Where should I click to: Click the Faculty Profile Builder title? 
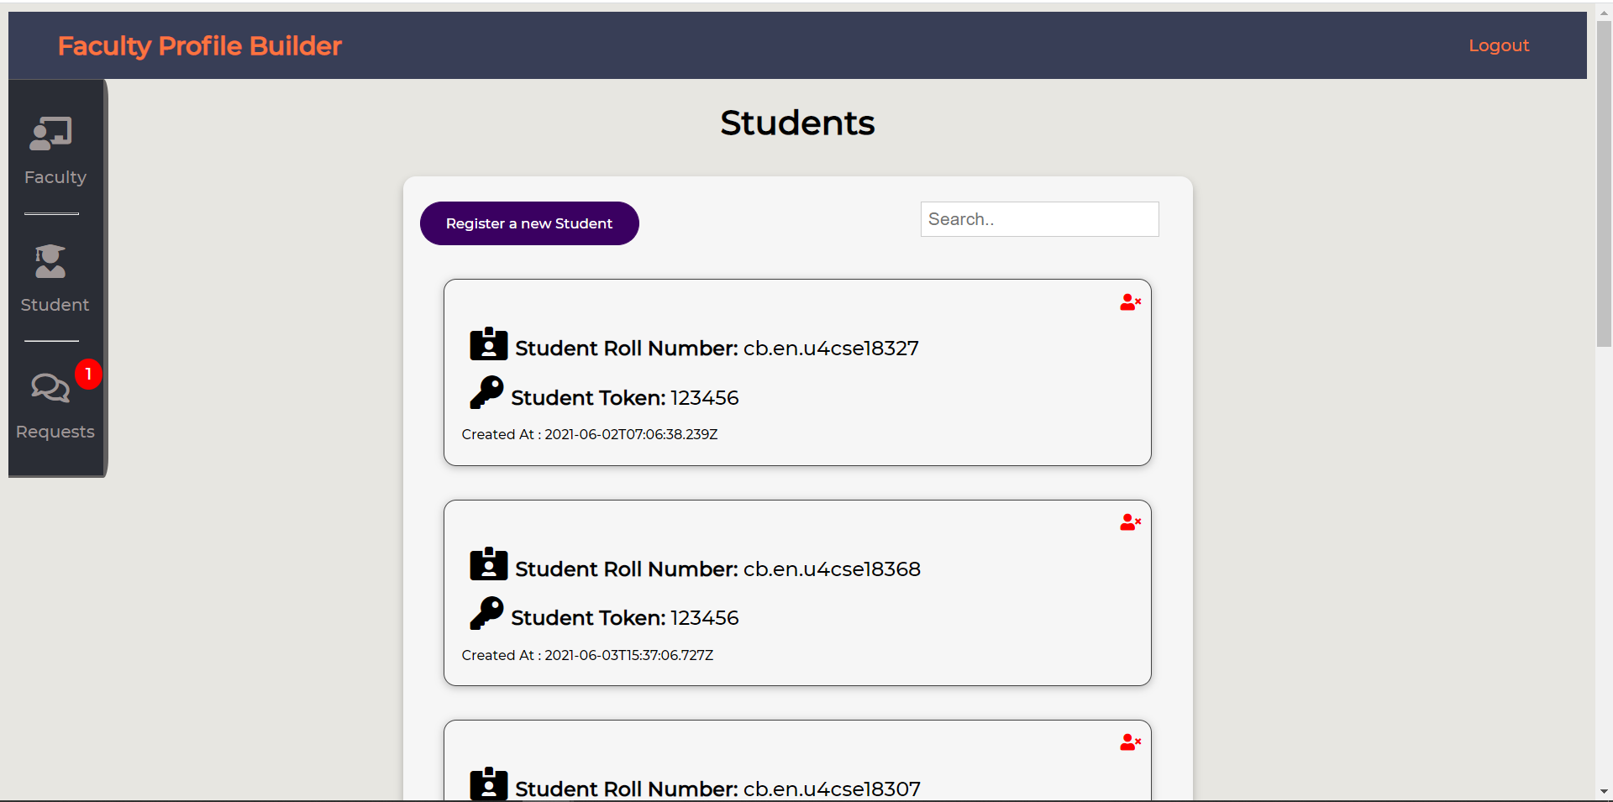point(199,45)
